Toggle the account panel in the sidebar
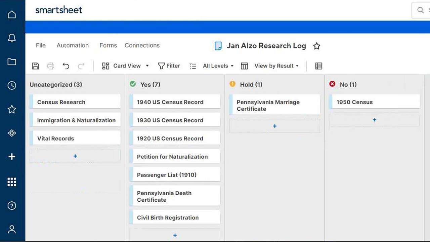Viewport: 430px width, 242px height. [x=12, y=229]
